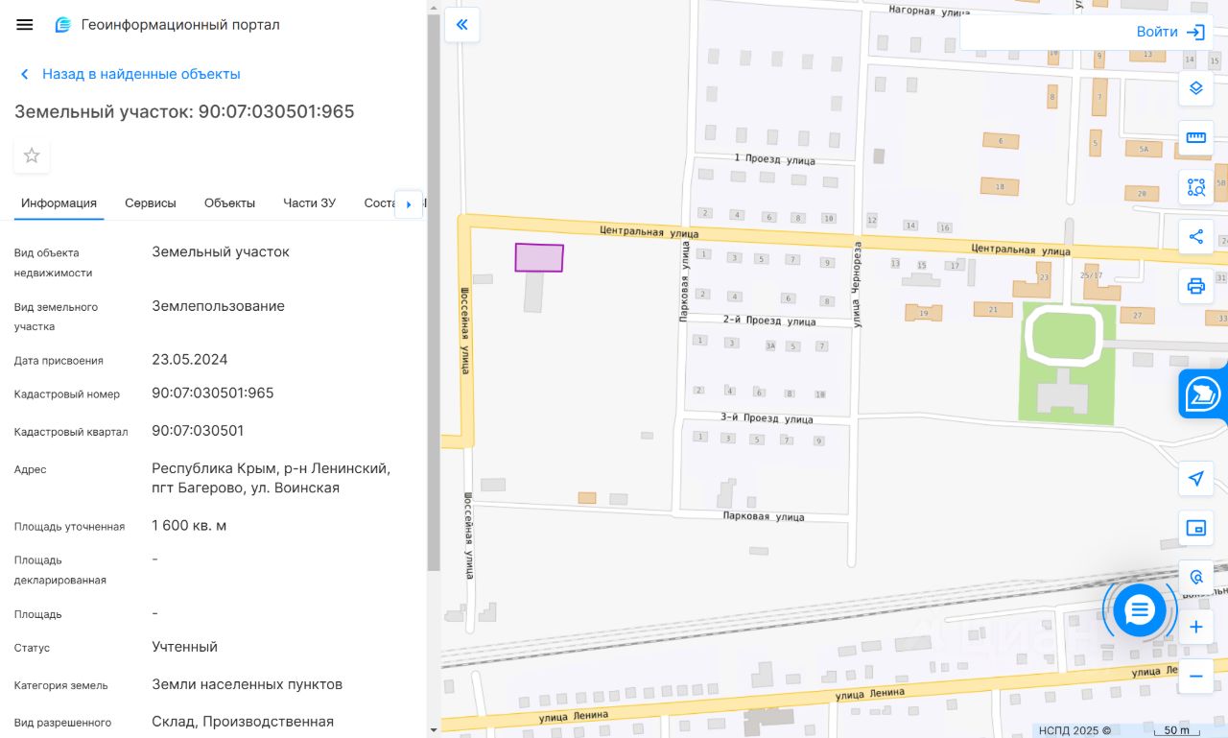
Task: Click the area value 1 600 кв. м
Action: pos(189,526)
